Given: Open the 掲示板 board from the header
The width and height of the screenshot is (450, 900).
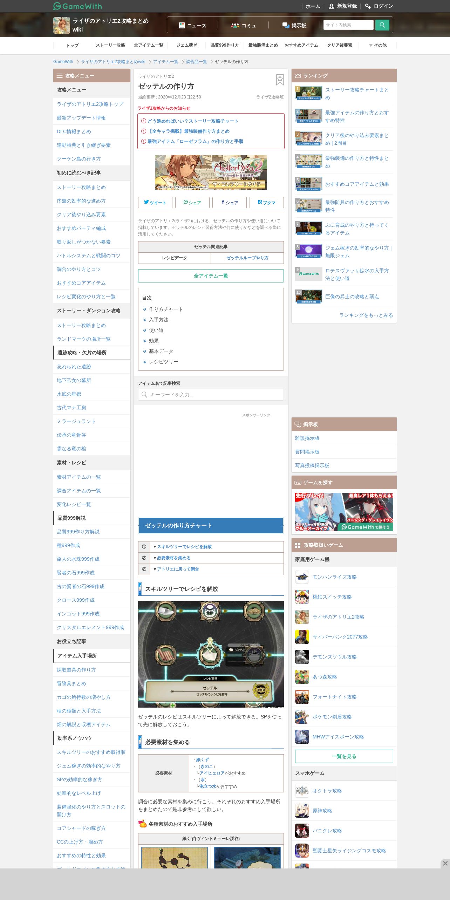Looking at the screenshot, I should (294, 25).
